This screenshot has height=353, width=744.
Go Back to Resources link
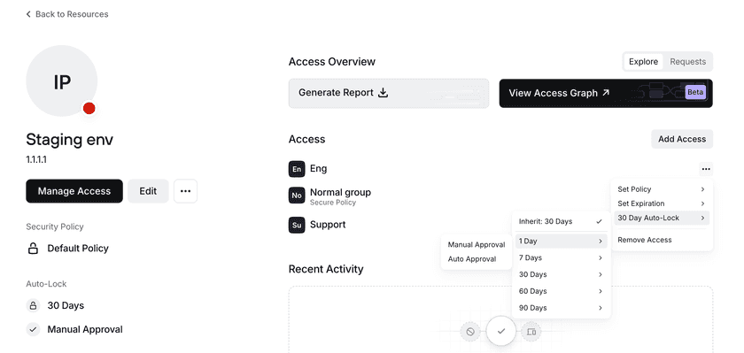(x=67, y=14)
